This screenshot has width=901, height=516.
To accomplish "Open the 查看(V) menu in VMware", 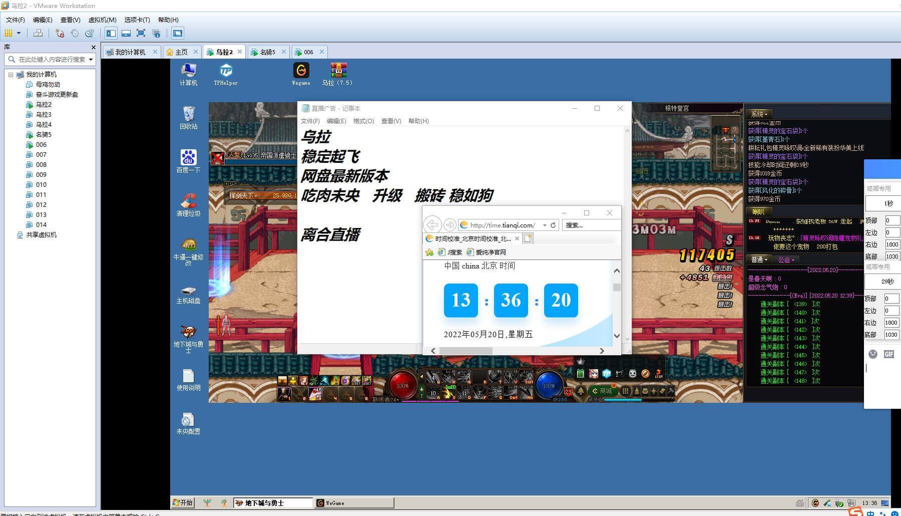I will pos(70,20).
